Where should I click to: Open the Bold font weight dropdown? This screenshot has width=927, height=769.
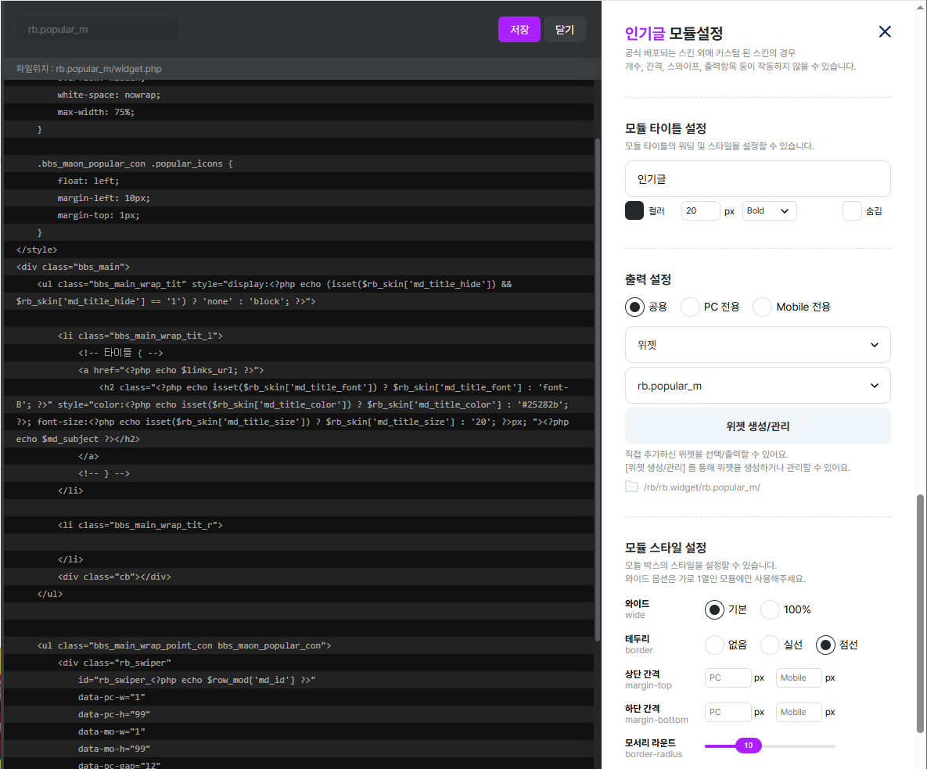click(768, 211)
